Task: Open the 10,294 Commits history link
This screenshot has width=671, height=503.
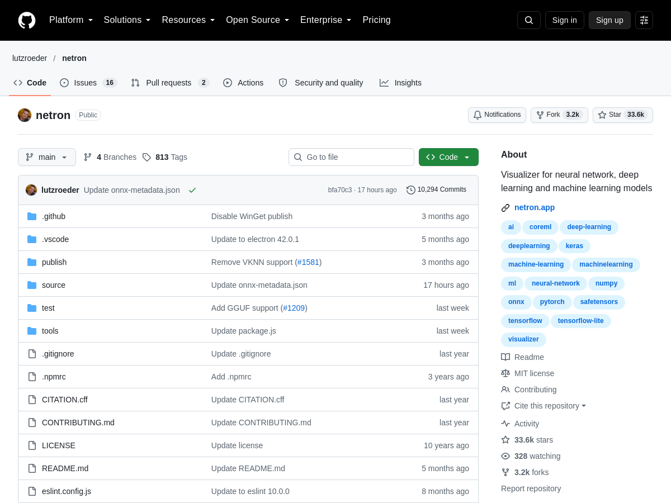Action: coord(436,190)
